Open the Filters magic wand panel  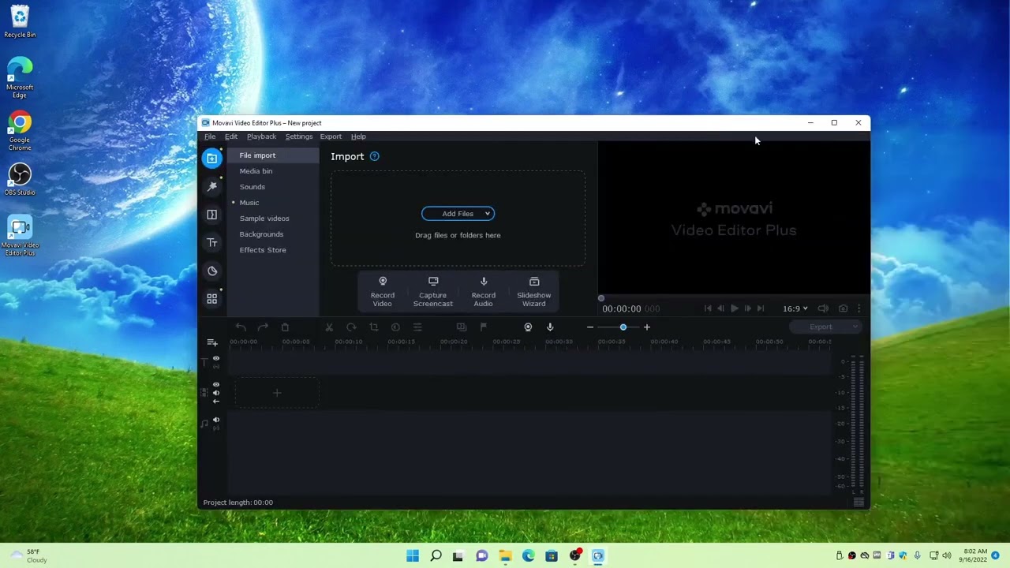pos(211,186)
